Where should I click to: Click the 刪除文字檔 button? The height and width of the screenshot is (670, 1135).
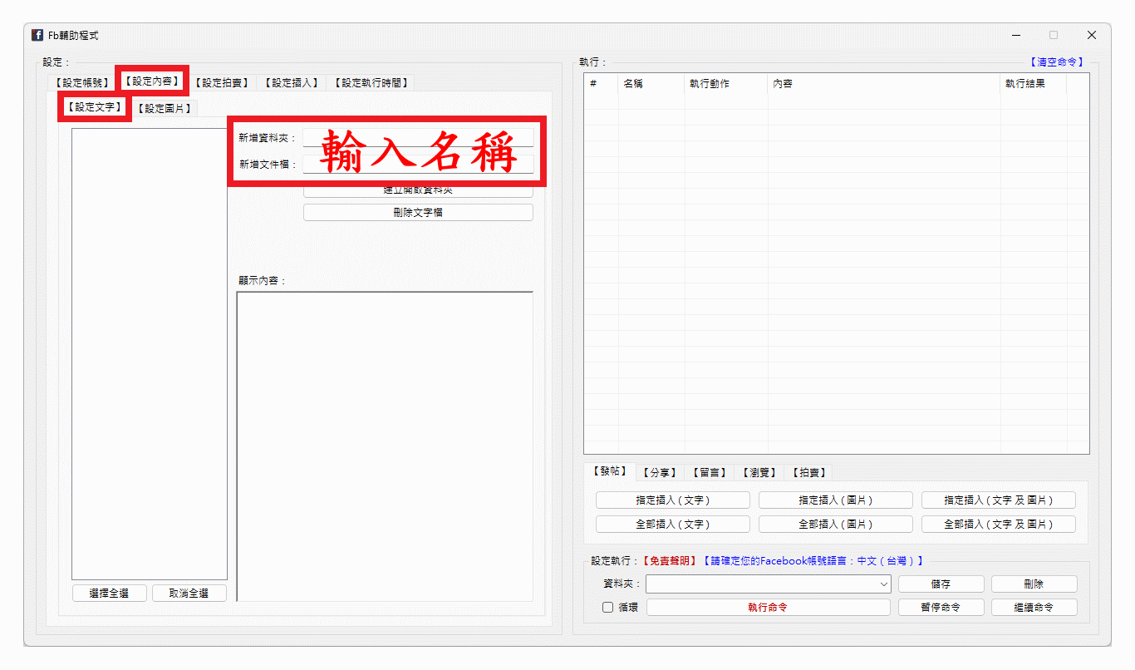[418, 213]
